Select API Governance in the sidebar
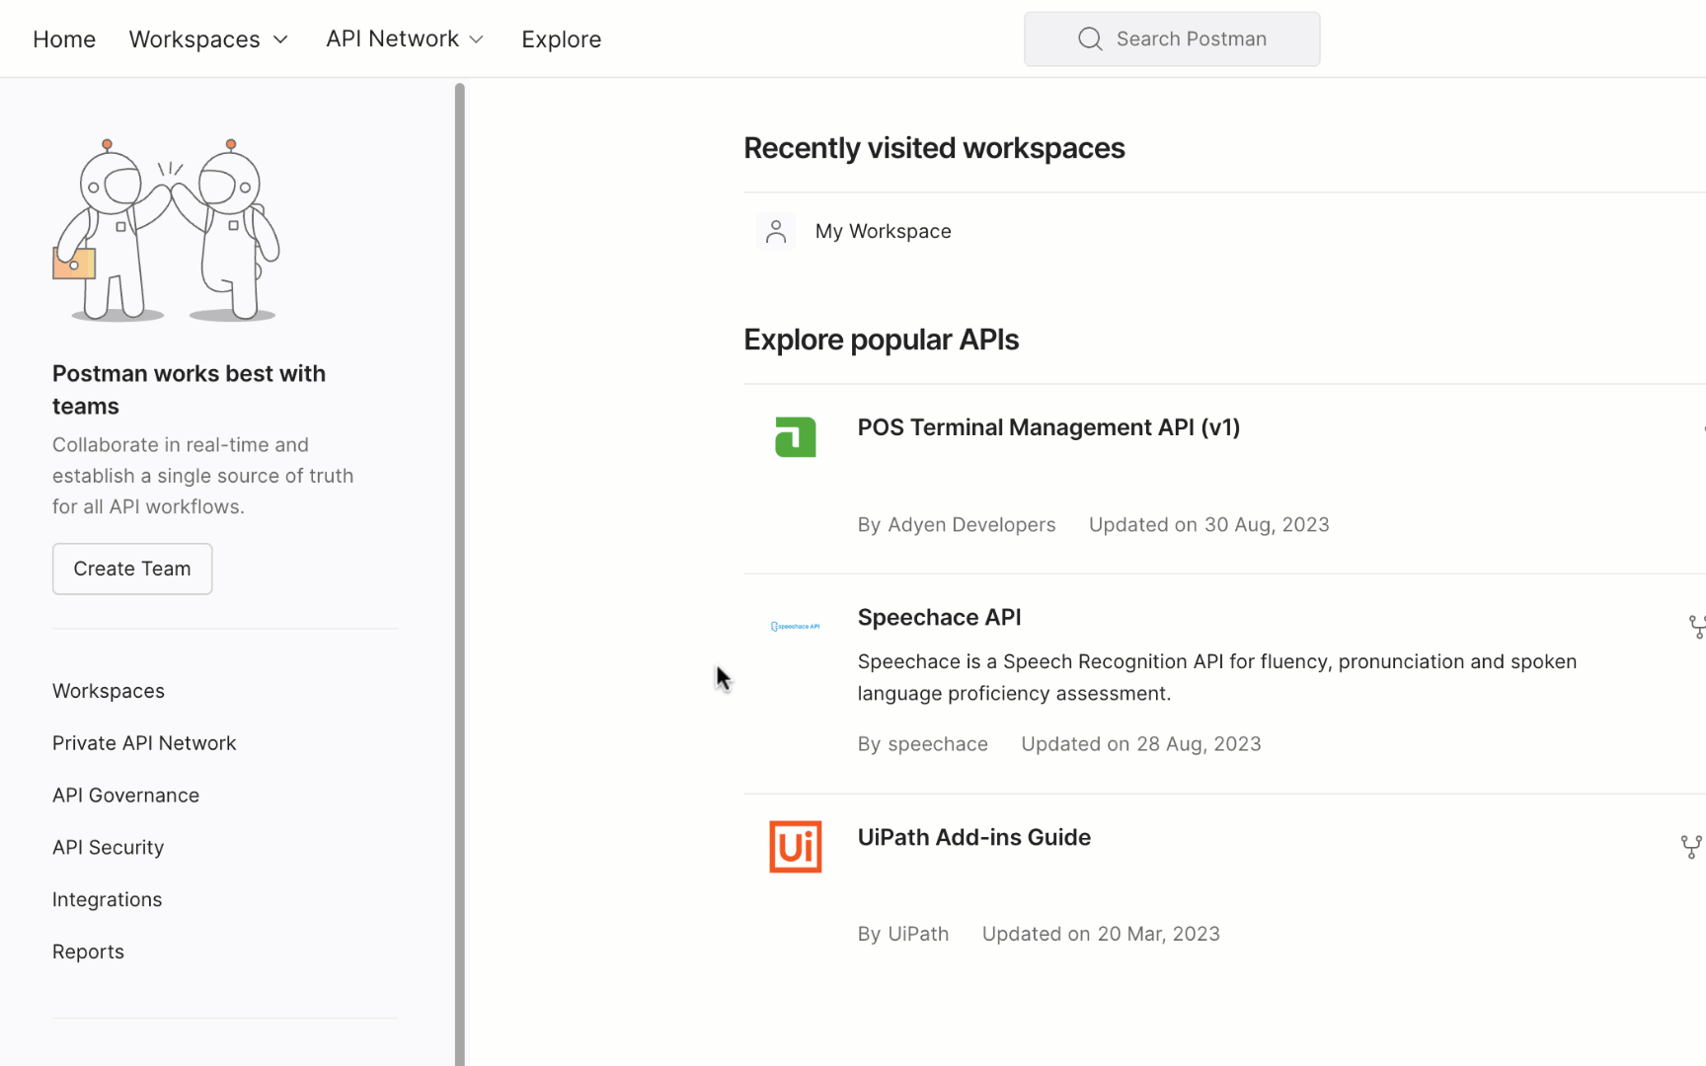The image size is (1706, 1066). pos(125,796)
